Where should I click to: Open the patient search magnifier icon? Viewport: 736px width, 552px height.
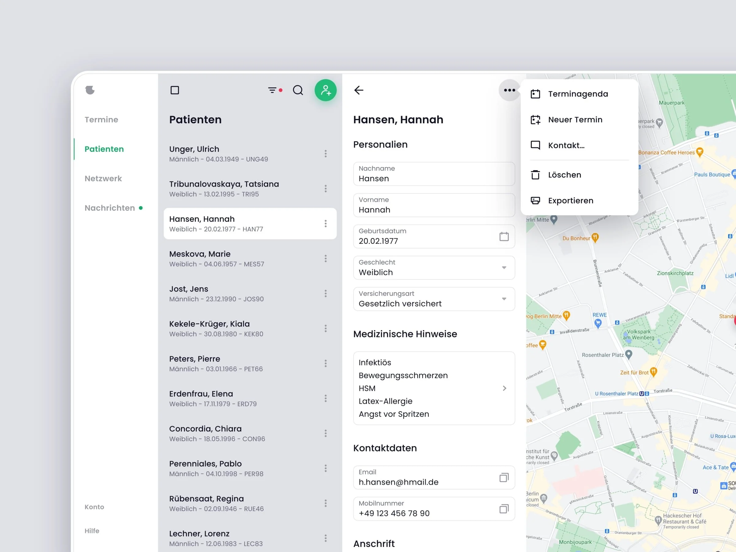[x=298, y=90]
